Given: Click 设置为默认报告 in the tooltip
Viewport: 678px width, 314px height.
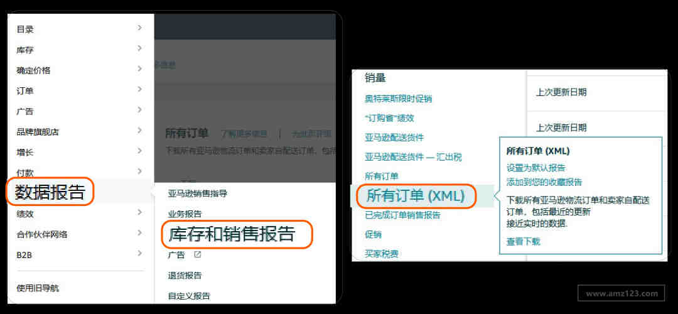Looking at the screenshot, I should click(x=535, y=168).
